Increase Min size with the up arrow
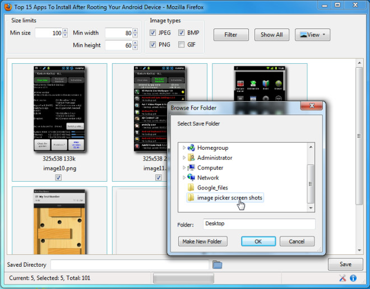370x289 pixels. click(65, 30)
